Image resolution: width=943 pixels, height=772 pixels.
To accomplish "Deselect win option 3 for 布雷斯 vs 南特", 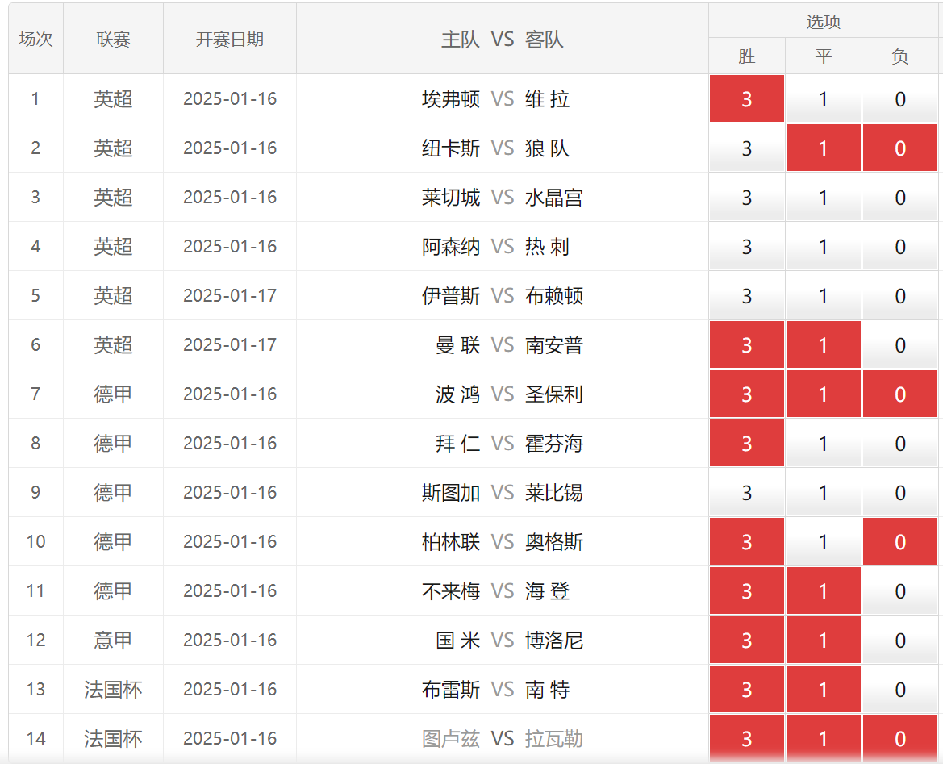I will (x=746, y=691).
